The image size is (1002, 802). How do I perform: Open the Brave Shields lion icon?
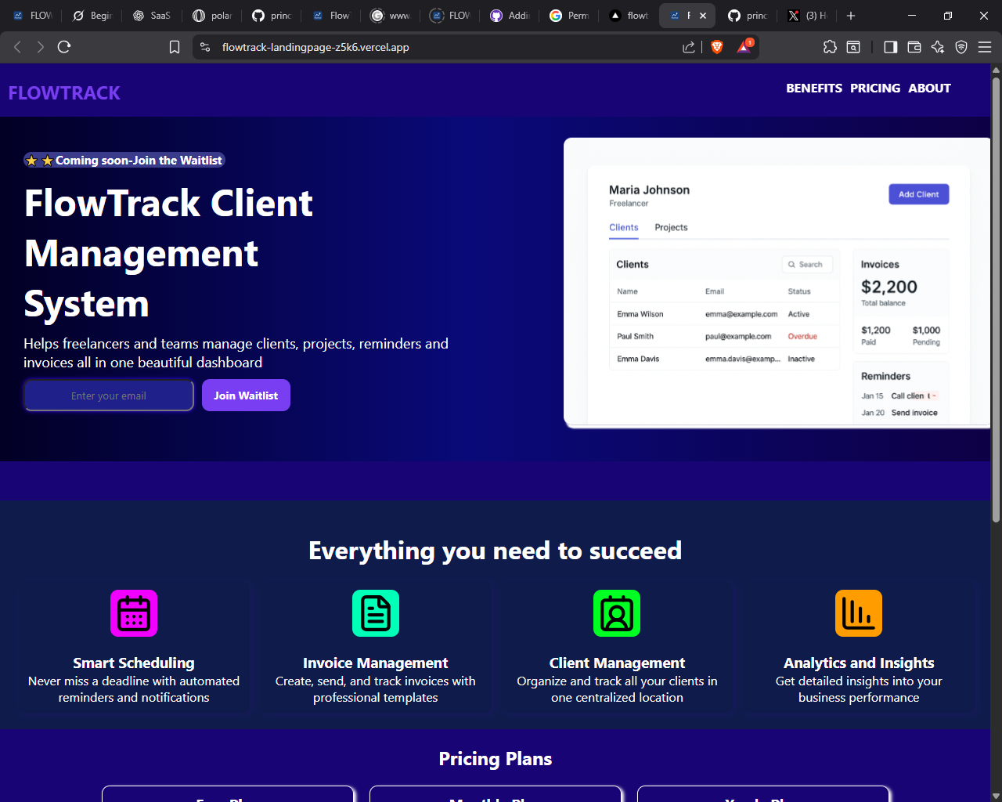[x=716, y=47]
